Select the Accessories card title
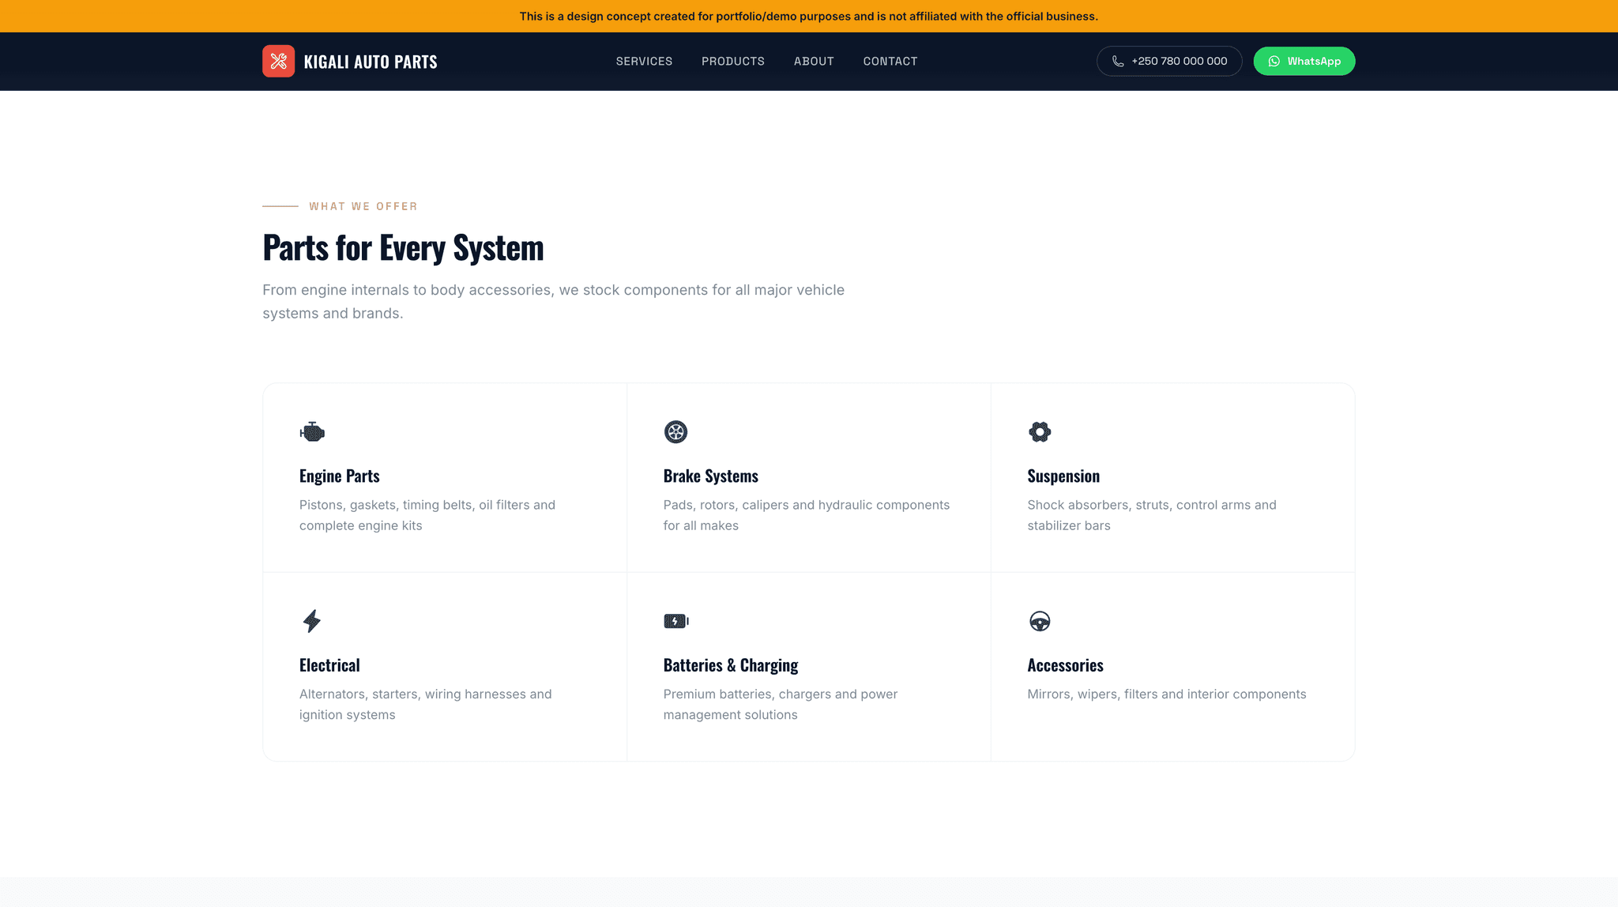This screenshot has height=907, width=1618. 1065,665
